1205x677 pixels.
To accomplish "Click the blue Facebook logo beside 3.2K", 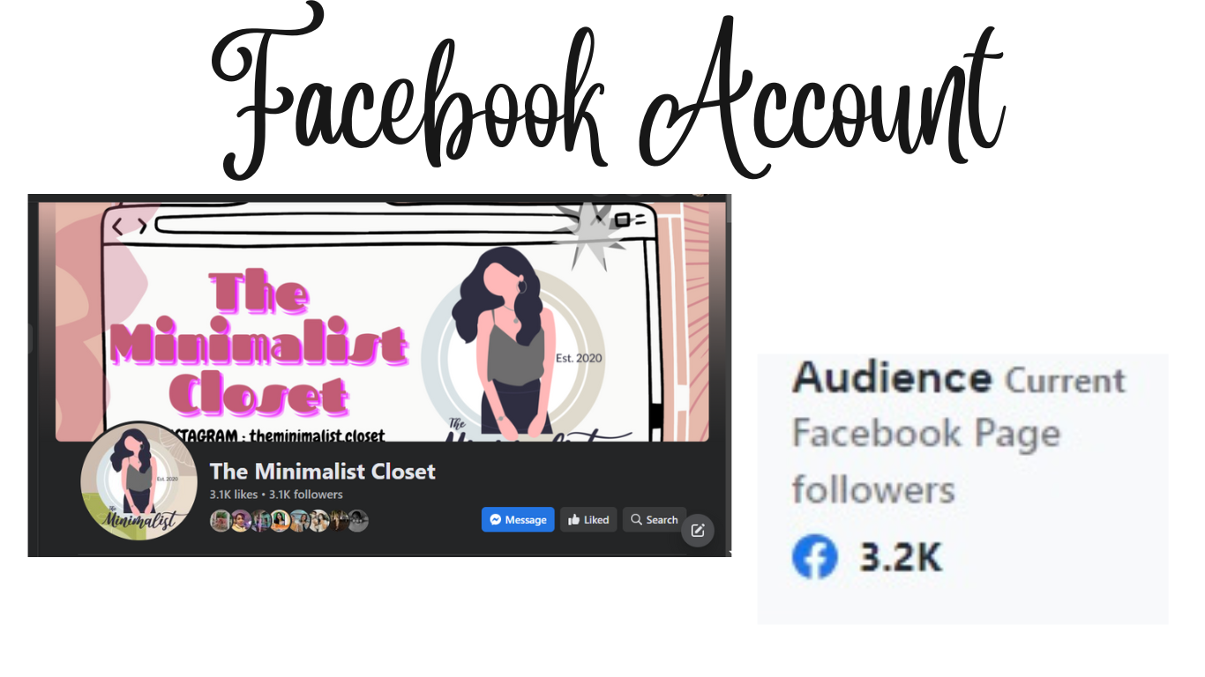I will pyautogui.click(x=814, y=559).
